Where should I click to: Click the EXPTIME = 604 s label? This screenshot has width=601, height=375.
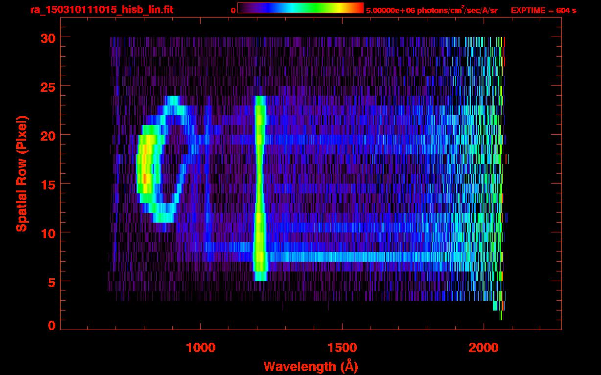[x=543, y=10]
